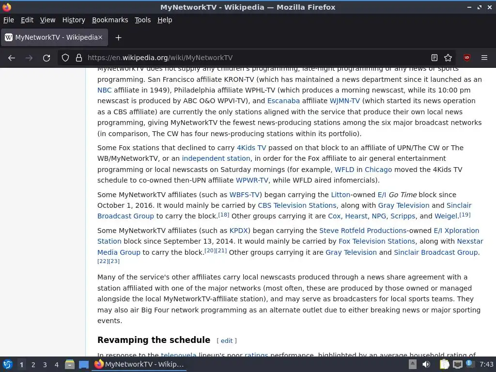Open citation reference [19]
Viewport: 496px width, 372px height.
pyautogui.click(x=465, y=215)
